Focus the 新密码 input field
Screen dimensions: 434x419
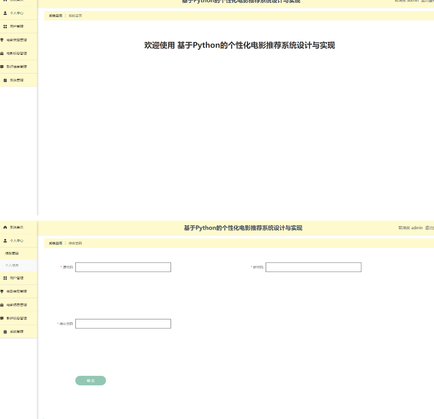(313, 267)
